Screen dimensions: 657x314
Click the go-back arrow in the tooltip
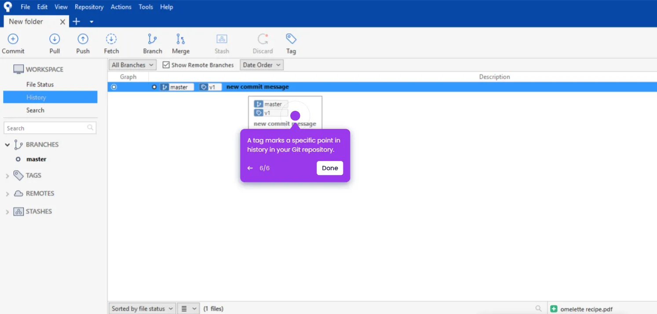point(250,168)
